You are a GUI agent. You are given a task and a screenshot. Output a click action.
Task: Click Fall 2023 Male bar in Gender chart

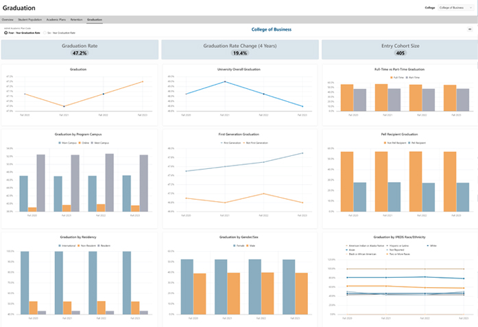pos(302,293)
